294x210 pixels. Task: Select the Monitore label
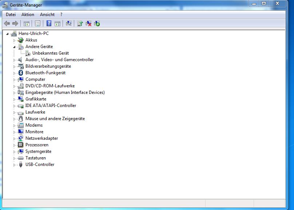pos(35,132)
